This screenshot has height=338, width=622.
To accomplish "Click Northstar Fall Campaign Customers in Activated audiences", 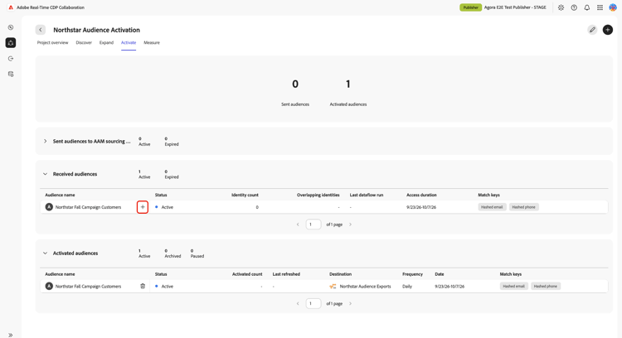I will point(88,286).
